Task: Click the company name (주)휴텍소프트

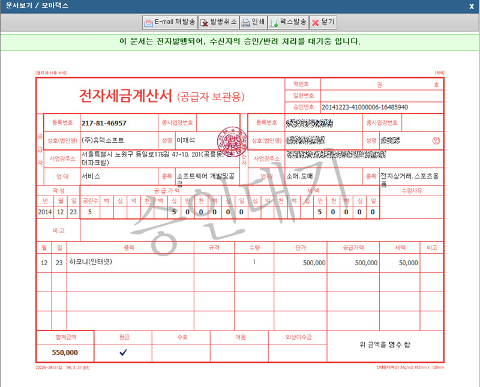Action: pyautogui.click(x=103, y=140)
